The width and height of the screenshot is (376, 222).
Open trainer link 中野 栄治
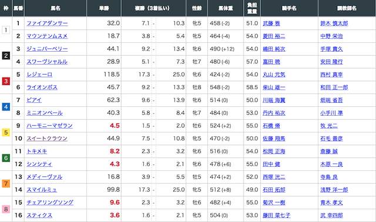(331, 36)
